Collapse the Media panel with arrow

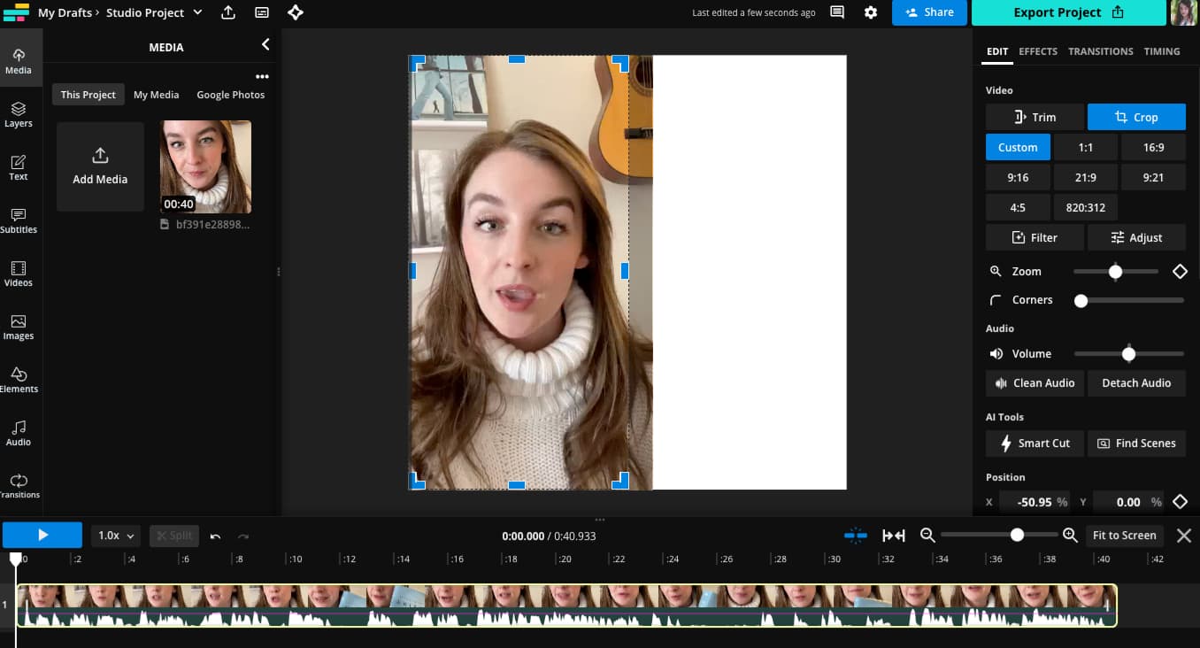[265, 44]
